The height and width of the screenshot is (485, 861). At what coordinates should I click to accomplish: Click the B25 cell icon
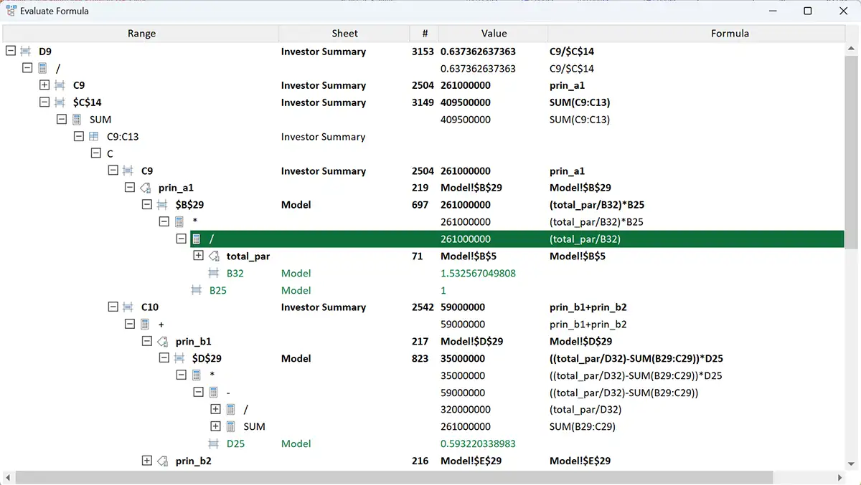(197, 290)
